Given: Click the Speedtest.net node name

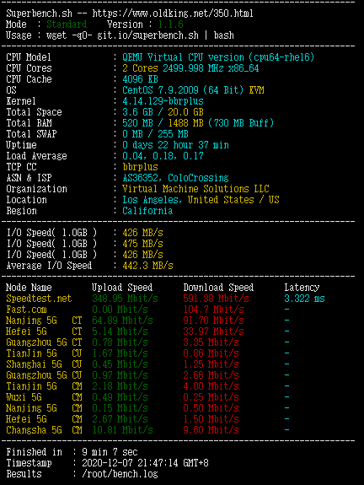Looking at the screenshot, I should [39, 299].
